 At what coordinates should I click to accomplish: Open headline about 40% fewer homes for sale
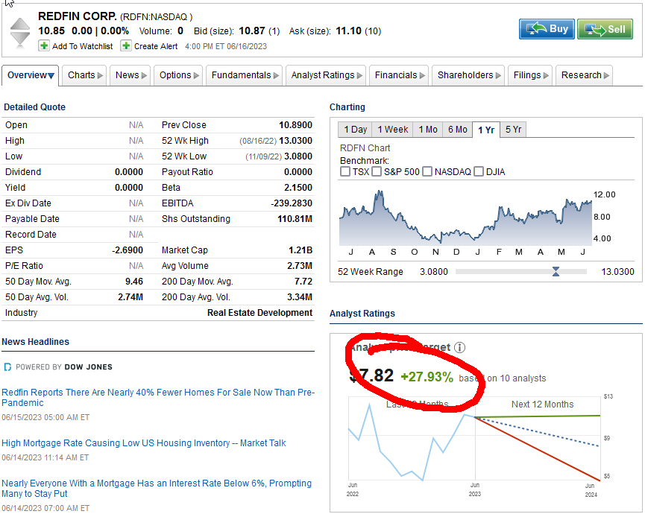coord(158,397)
